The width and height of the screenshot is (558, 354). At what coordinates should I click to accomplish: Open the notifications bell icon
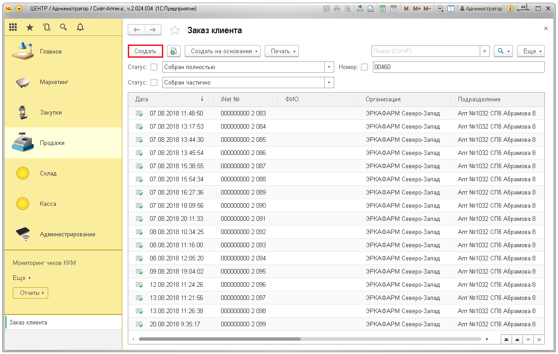point(80,27)
